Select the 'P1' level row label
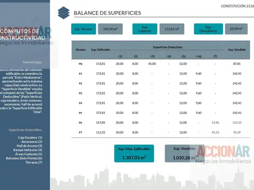Viewport: 254px width, 190px height. (x=80, y=74)
